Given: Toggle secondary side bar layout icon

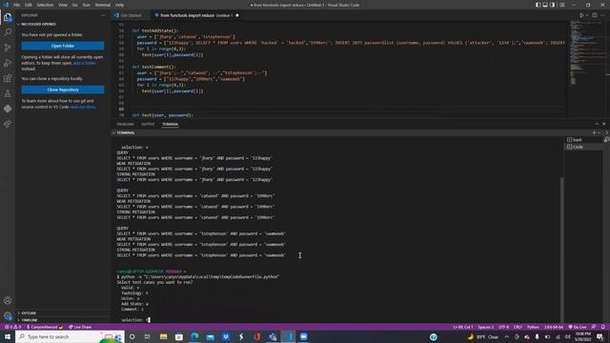Looking at the screenshot, I should point(553,5).
